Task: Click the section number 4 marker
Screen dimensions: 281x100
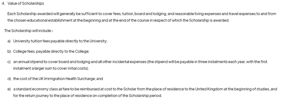Action: (3, 3)
